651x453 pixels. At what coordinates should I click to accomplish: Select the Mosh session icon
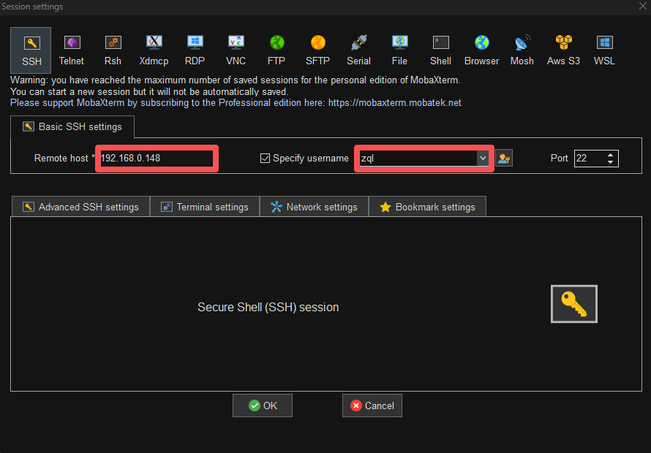(522, 50)
